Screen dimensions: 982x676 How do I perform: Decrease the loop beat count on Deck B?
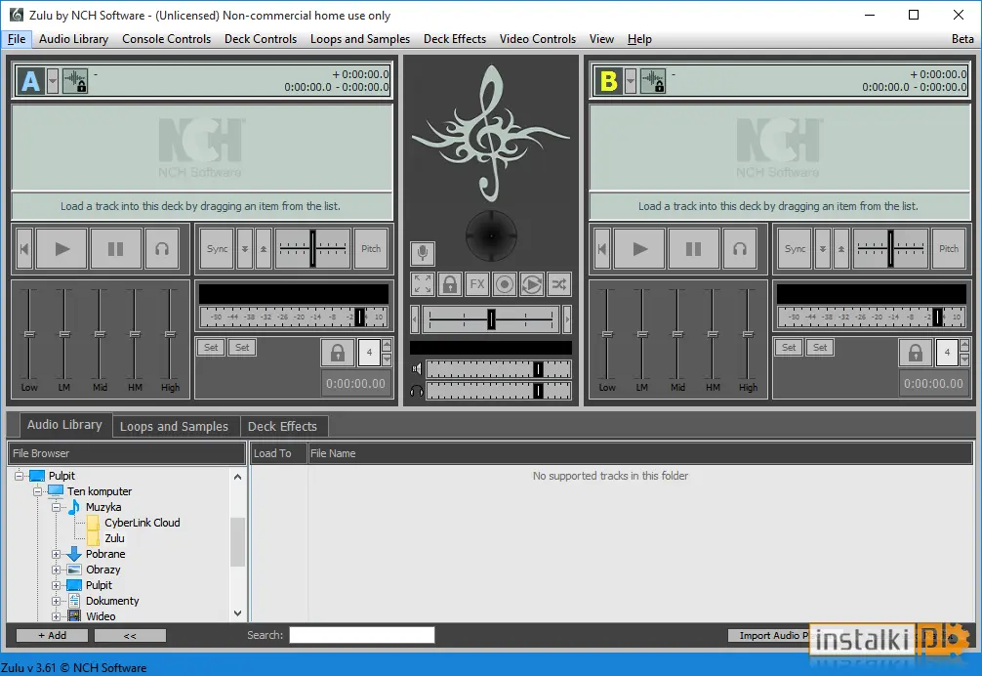pos(965,359)
